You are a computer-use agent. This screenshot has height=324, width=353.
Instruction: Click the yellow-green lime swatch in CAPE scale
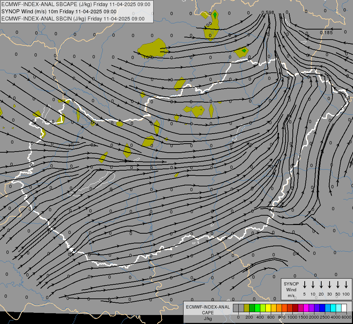[x=263, y=308]
